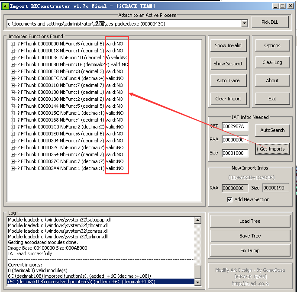The image size is (297, 292).
Task: Click the Save Tree button
Action: 250,236
